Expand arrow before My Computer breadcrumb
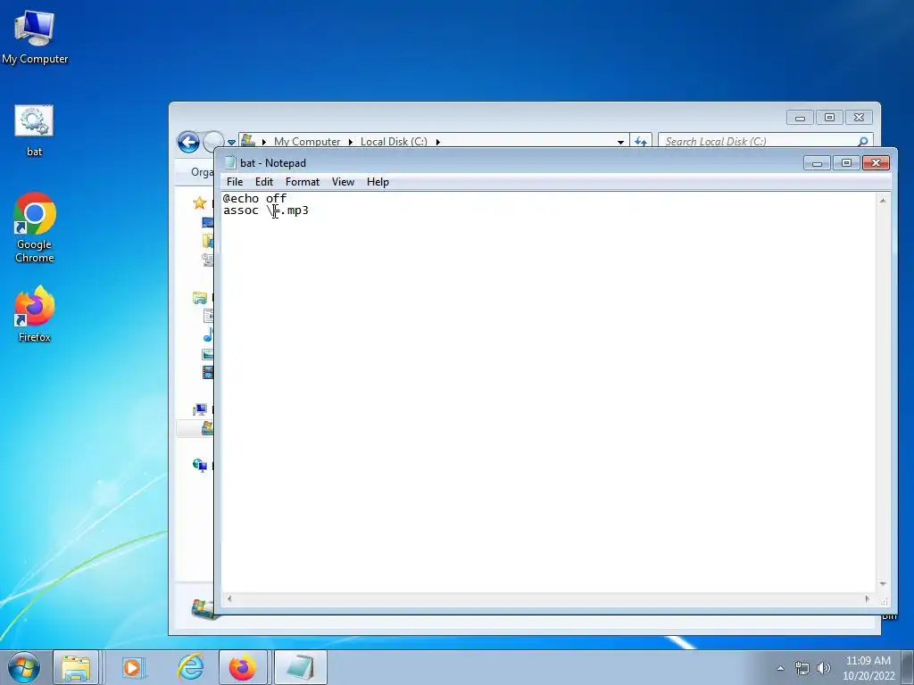This screenshot has width=914, height=685. [x=264, y=142]
